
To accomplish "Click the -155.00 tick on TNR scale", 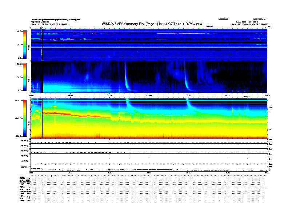I will [x=19, y=136].
